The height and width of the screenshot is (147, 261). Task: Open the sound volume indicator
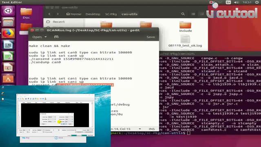coord(236,2)
